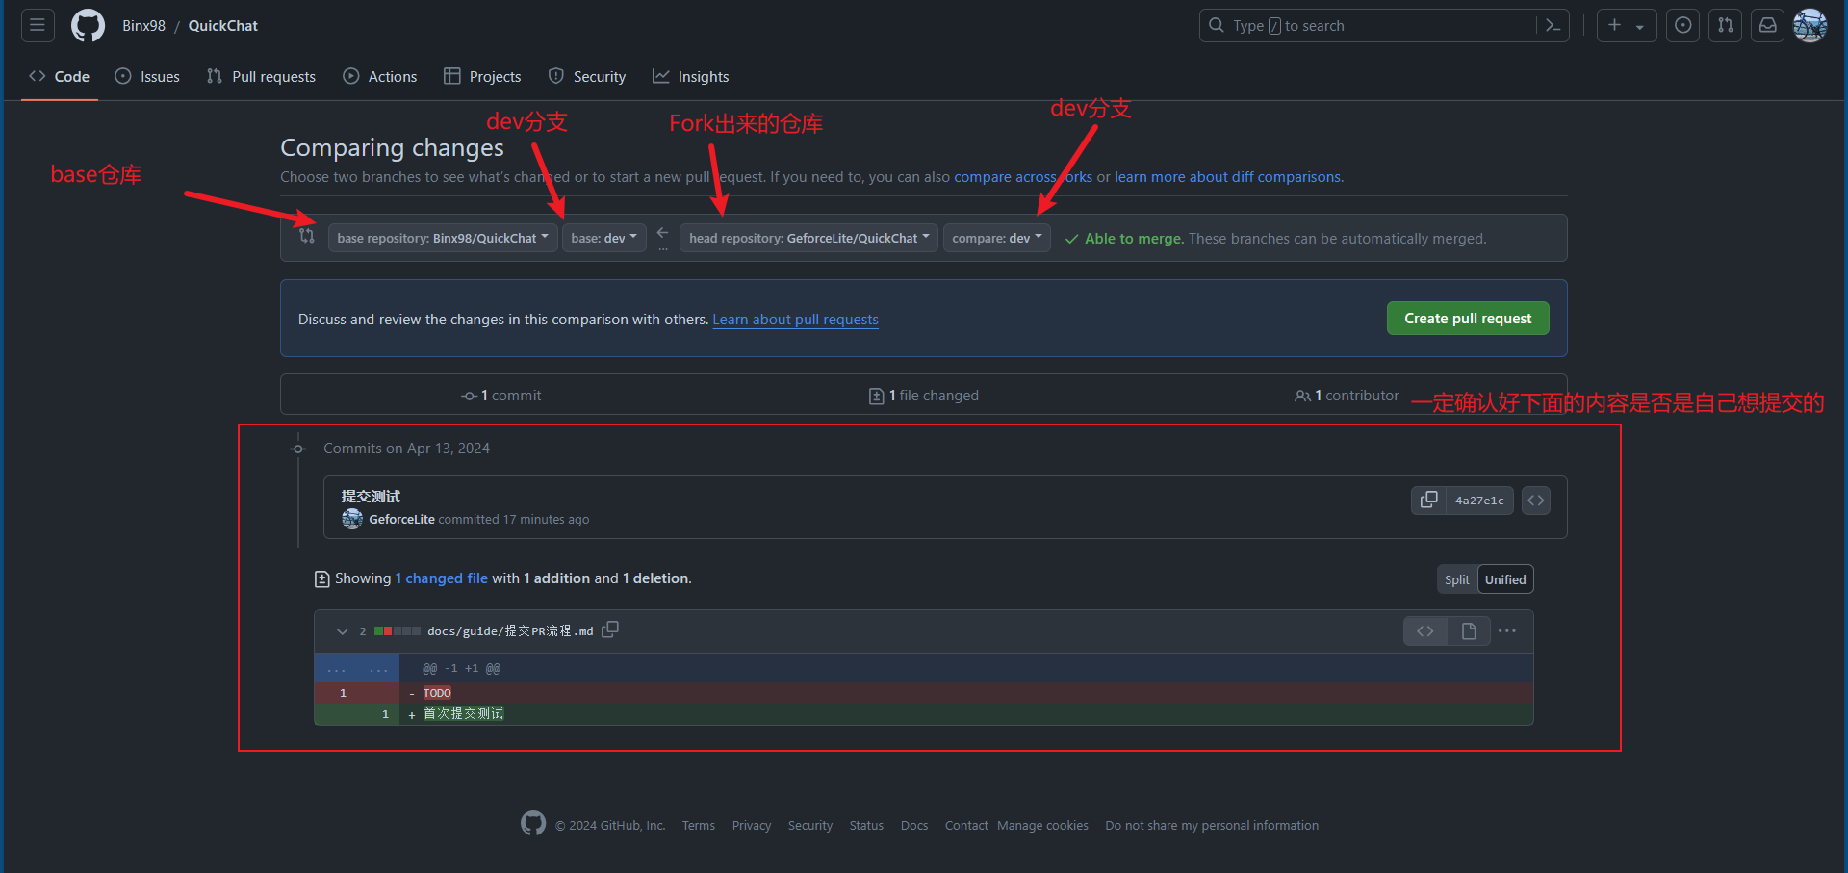Image resolution: width=1848 pixels, height=873 pixels.
Task: Show source diff view icon
Action: 1425,631
